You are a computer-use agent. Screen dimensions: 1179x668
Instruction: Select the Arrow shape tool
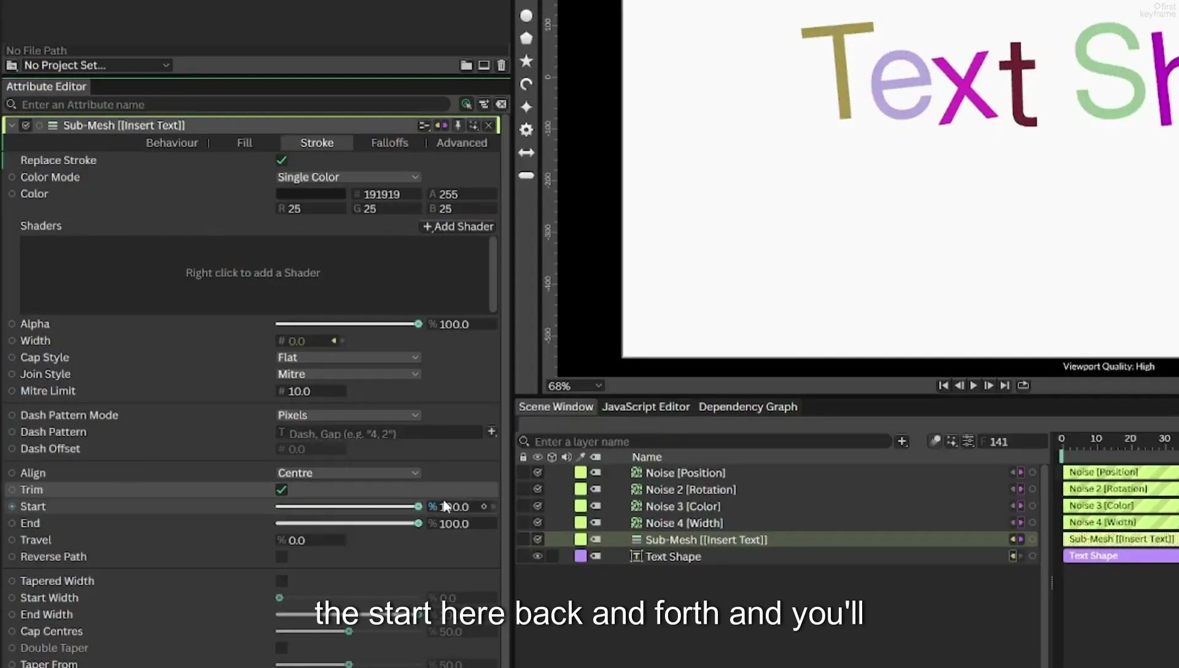tap(526, 152)
